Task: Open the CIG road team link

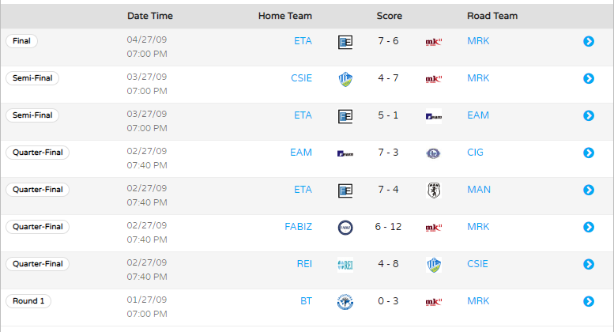Action: 475,153
